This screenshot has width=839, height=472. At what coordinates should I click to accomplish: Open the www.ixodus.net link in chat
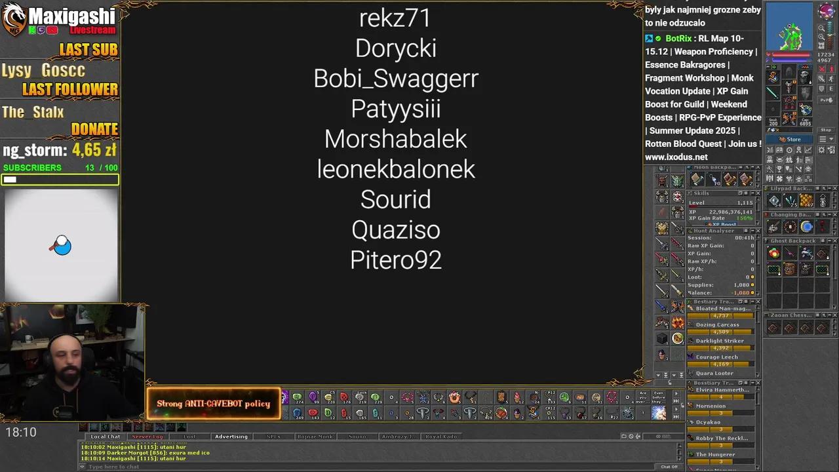676,157
